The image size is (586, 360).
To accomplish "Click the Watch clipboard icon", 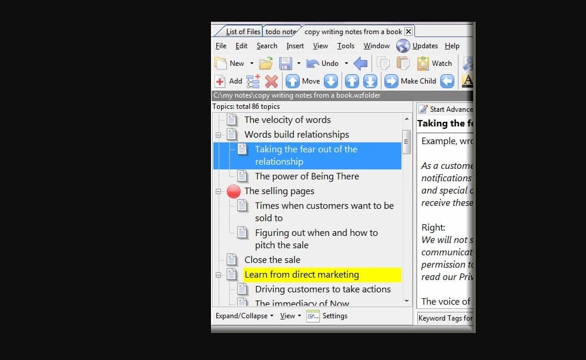I will tap(423, 63).
